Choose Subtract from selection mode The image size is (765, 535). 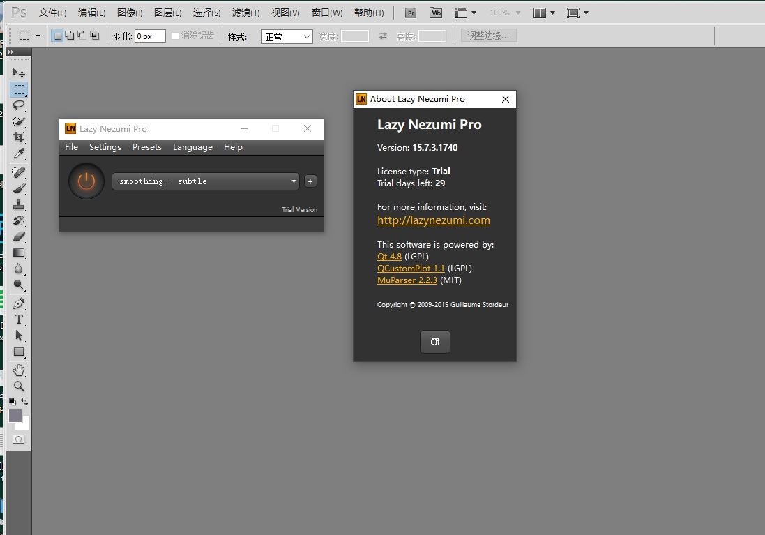[82, 36]
